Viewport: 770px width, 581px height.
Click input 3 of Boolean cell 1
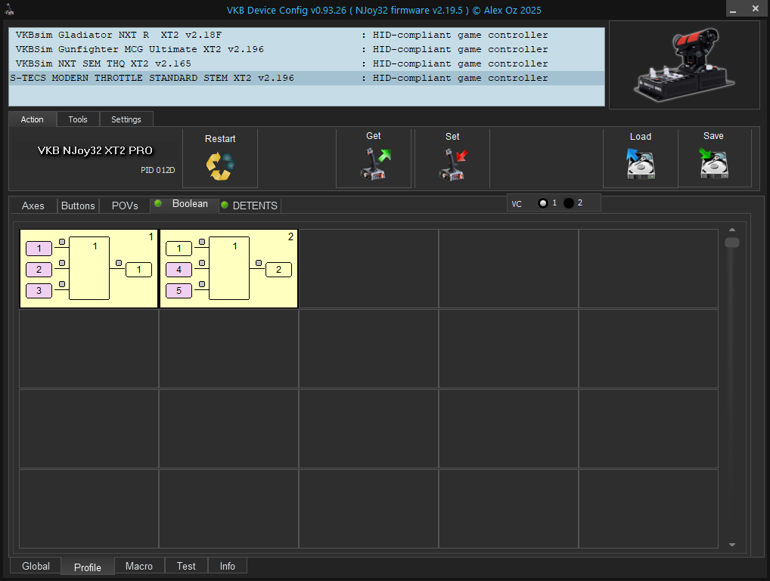click(39, 290)
